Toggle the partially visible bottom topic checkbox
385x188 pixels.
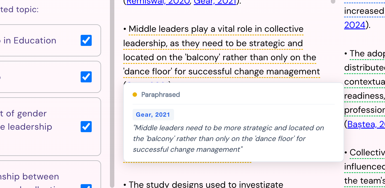[86, 186]
